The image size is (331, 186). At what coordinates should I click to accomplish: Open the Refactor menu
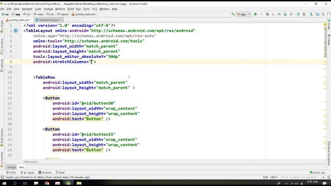60,9
